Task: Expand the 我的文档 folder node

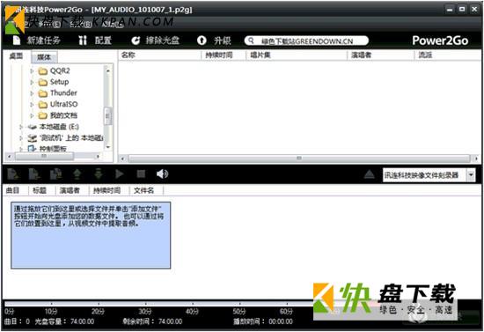Action: (32, 115)
